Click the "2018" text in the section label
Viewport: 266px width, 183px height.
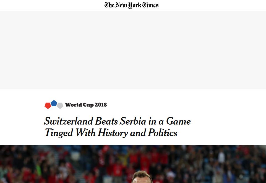click(101, 105)
